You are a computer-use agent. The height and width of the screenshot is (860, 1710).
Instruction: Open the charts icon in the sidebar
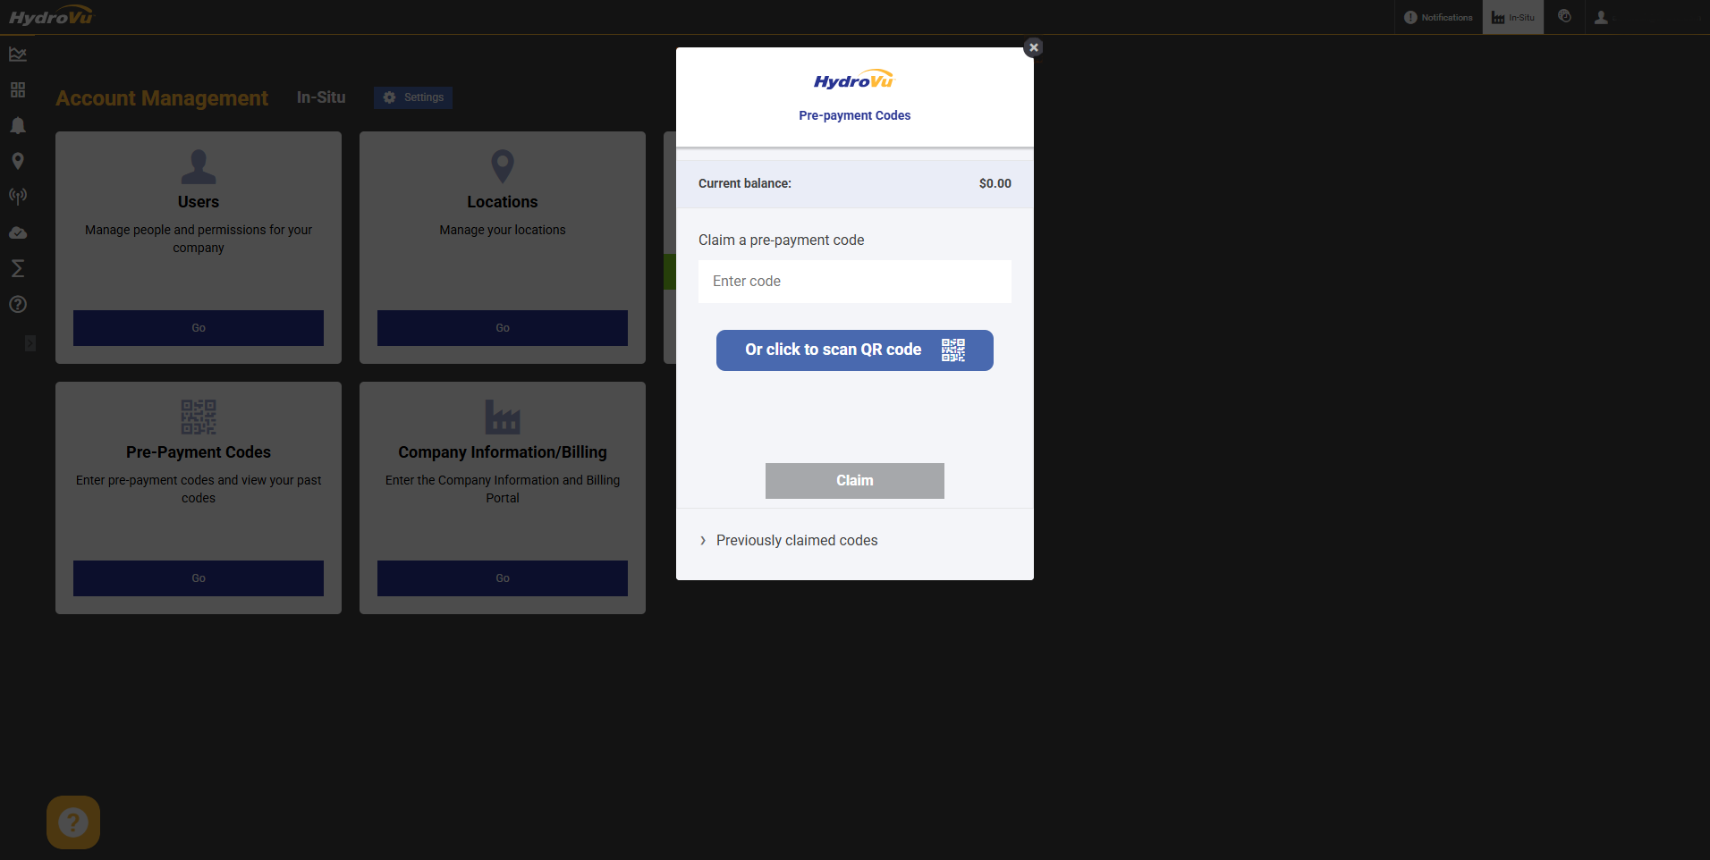(18, 55)
